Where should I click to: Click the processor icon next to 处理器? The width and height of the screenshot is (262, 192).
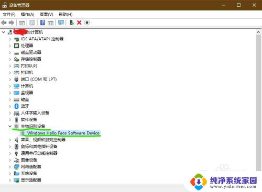(x=16, y=46)
